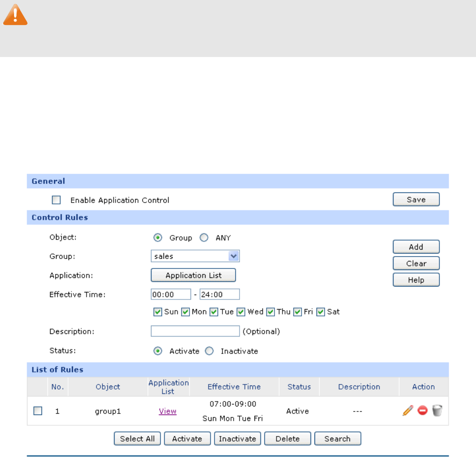Uncheck the Sun day checkbox

[x=157, y=311]
